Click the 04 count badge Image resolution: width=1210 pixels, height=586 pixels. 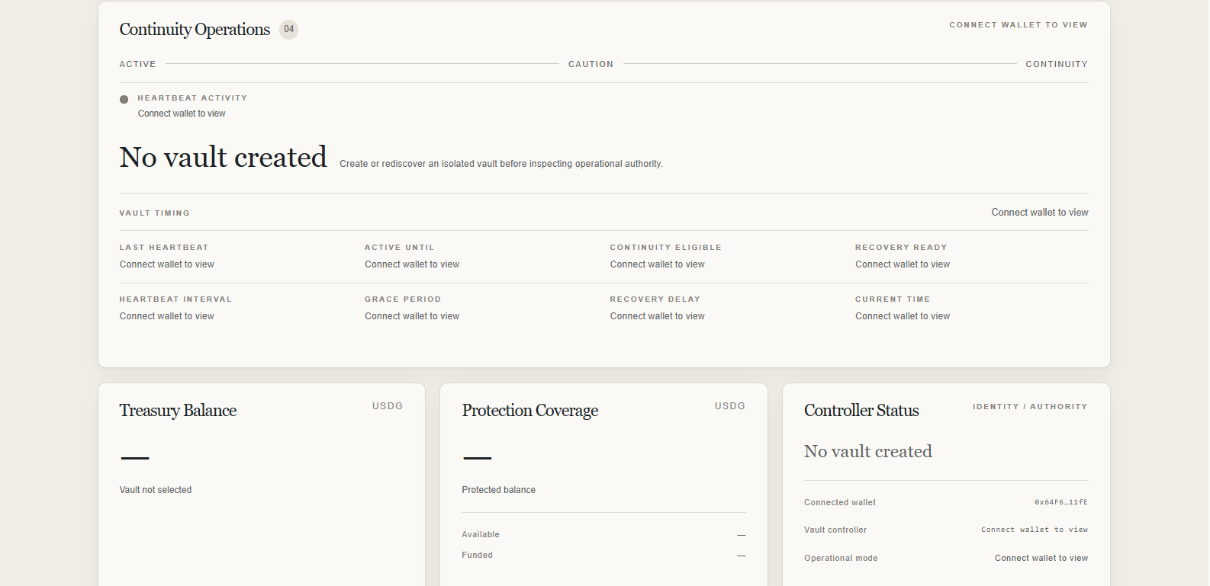point(288,29)
